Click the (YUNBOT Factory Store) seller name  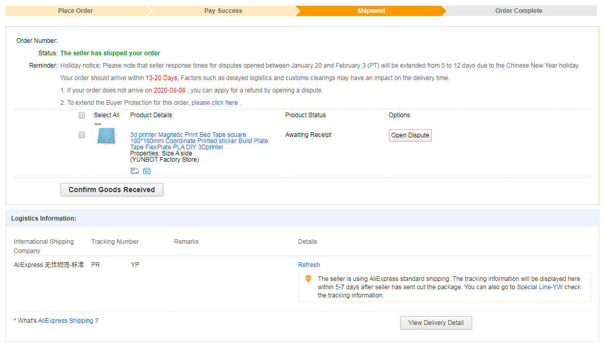tap(164, 160)
